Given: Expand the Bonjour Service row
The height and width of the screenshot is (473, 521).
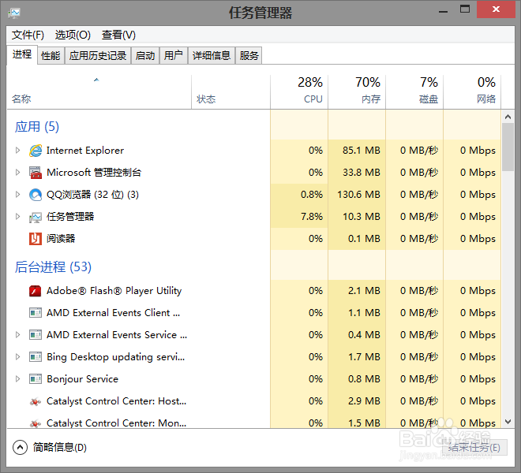Looking at the screenshot, I should 18,378.
